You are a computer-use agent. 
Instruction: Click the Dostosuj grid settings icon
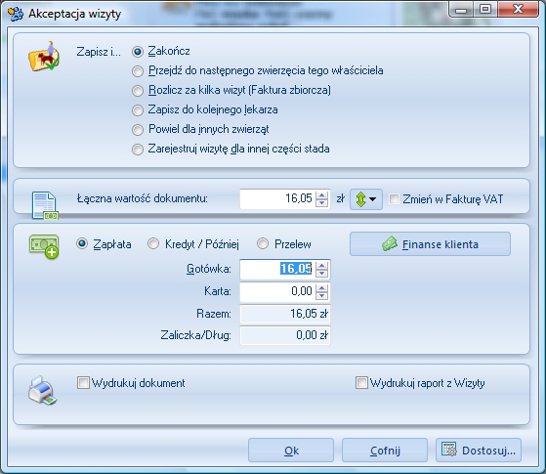(449, 450)
